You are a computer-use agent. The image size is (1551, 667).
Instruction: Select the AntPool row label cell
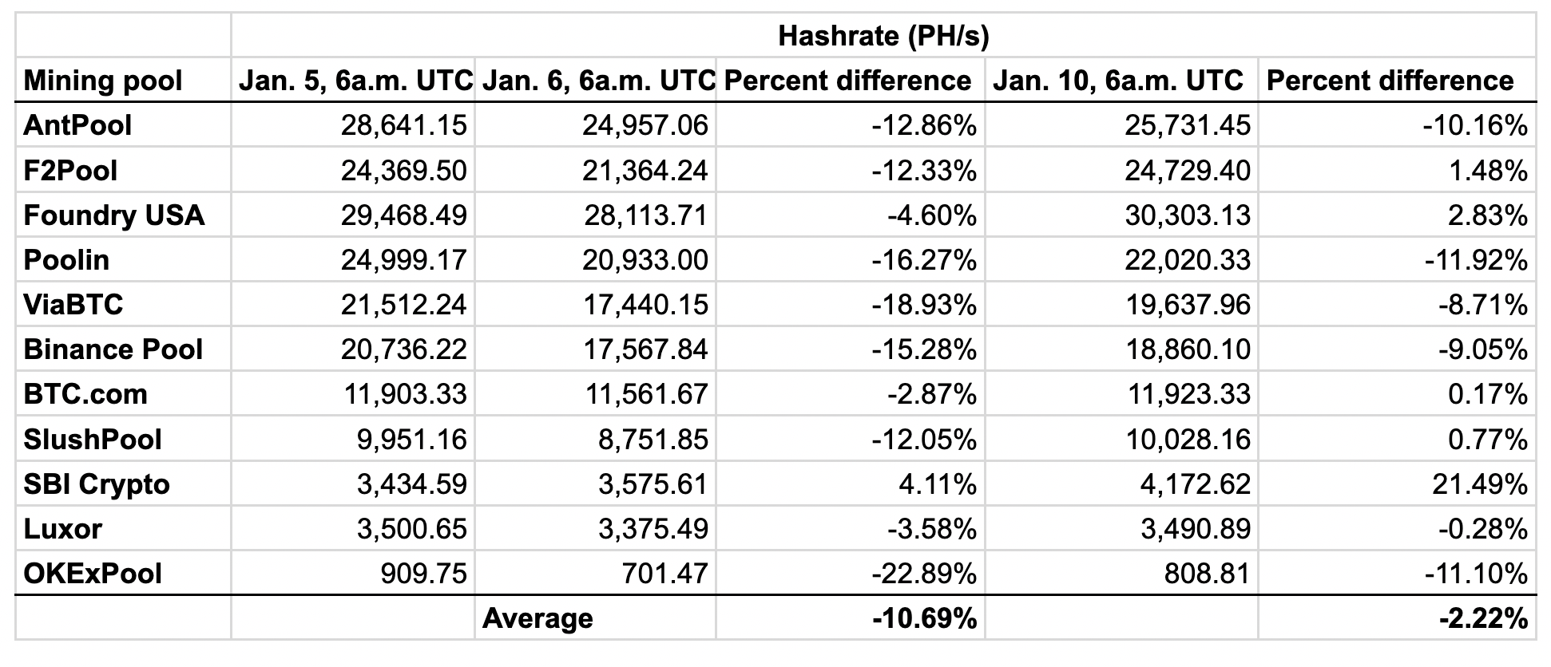coord(123,125)
